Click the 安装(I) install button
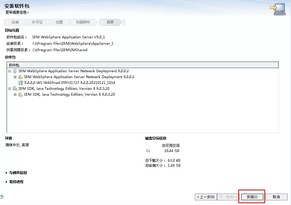This screenshot has height=205, width=291. (252, 197)
